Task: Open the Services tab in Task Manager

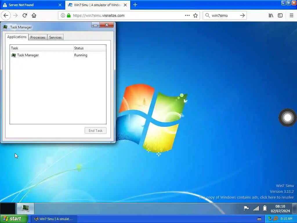Action: coord(55,37)
